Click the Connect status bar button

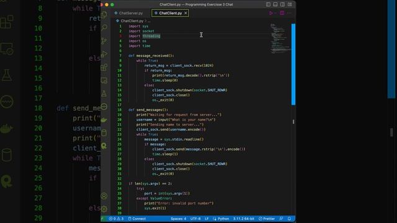coord(137,219)
